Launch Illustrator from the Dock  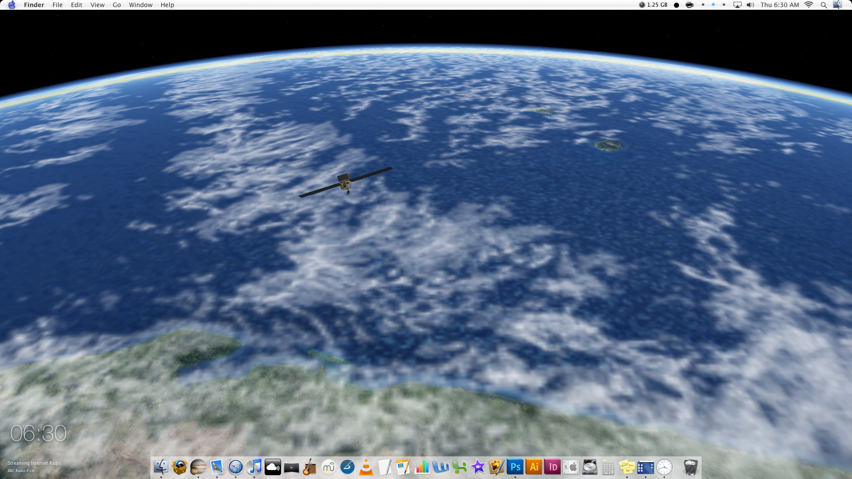[534, 467]
